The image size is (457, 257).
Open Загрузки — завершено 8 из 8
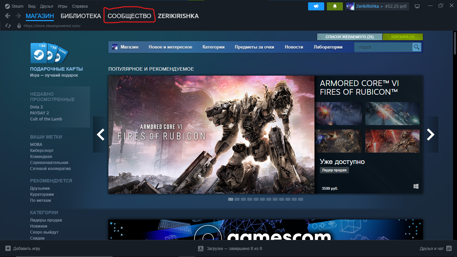(x=235, y=249)
